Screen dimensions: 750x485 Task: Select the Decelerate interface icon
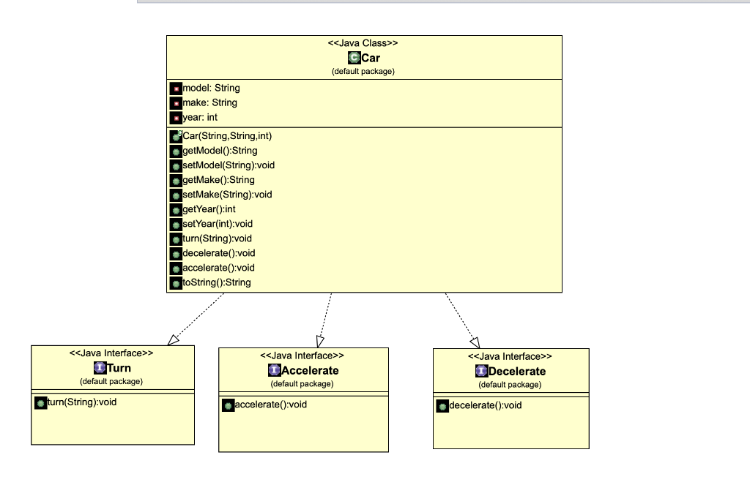pos(482,371)
